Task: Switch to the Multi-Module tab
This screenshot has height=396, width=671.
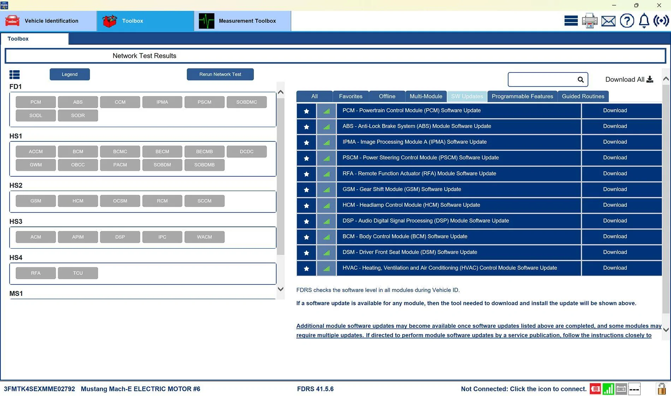Action: click(x=426, y=96)
